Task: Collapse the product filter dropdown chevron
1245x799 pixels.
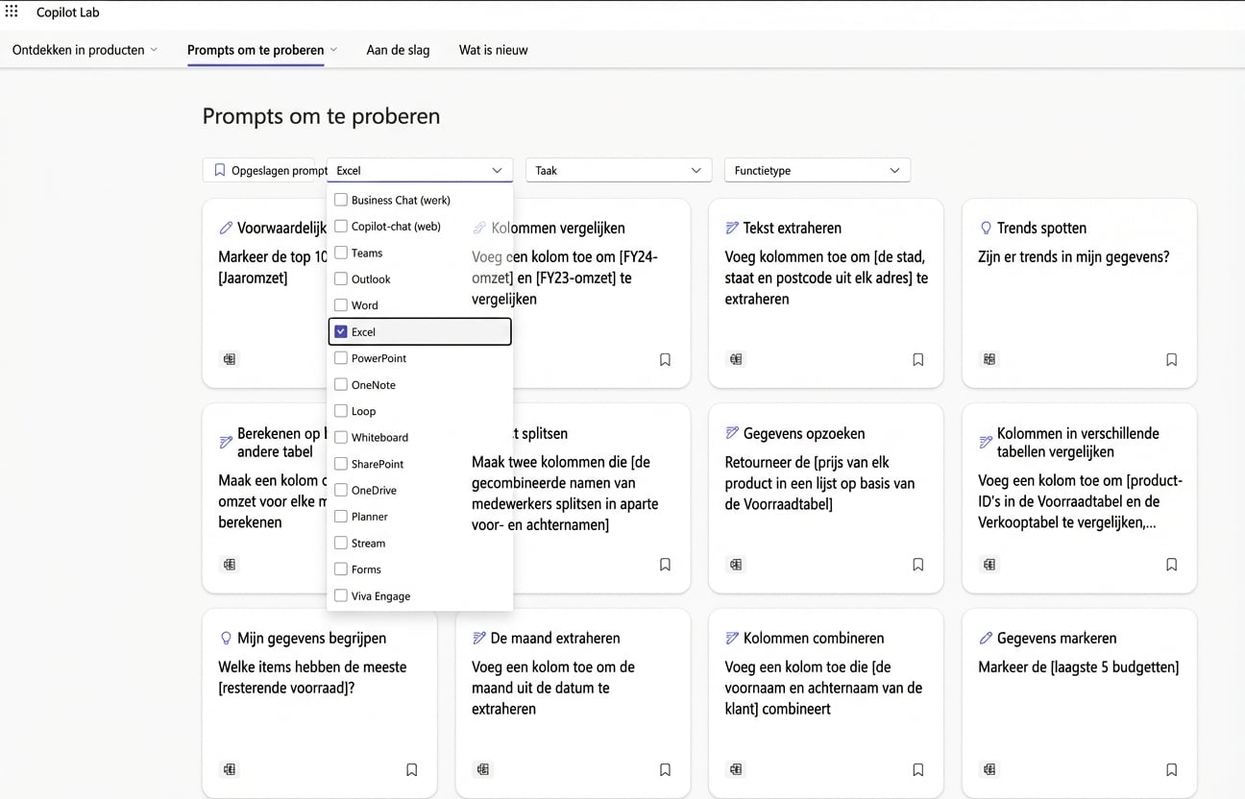Action: [499, 169]
